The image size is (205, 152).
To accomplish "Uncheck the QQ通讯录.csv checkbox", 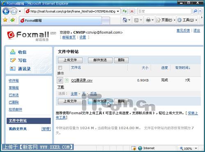I will click(x=60, y=80).
